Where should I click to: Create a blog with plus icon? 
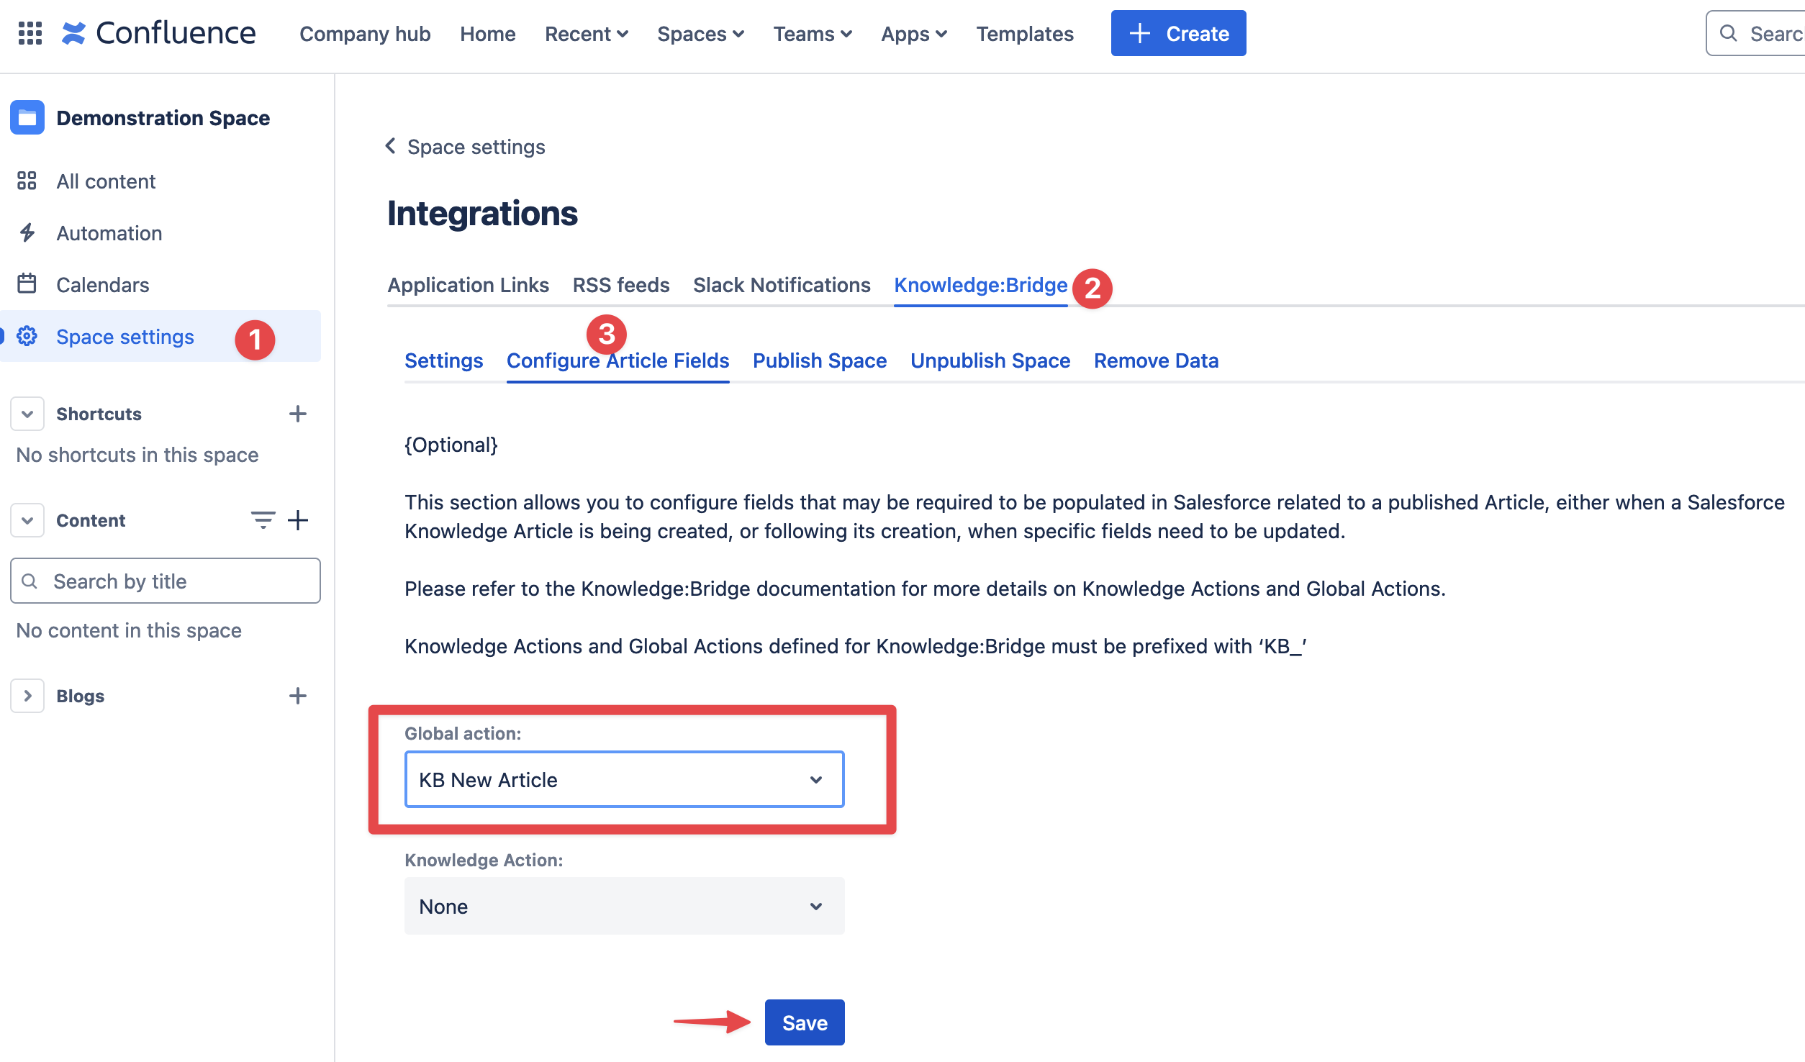pyautogui.click(x=297, y=696)
